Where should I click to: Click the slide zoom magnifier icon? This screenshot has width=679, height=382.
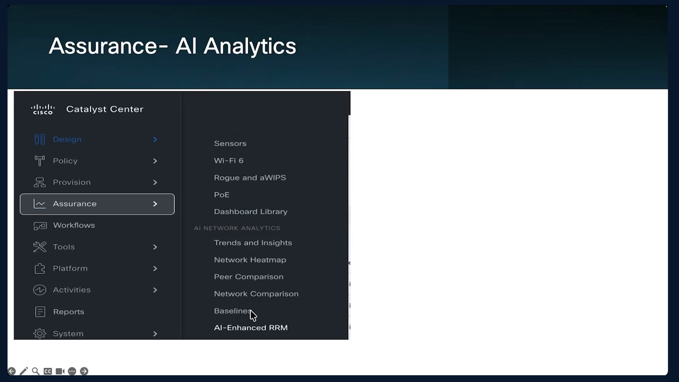(x=36, y=371)
